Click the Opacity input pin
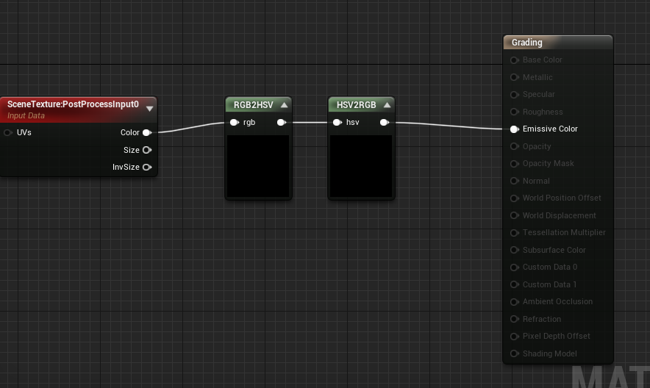Viewport: 650px width, 388px height. (515, 146)
